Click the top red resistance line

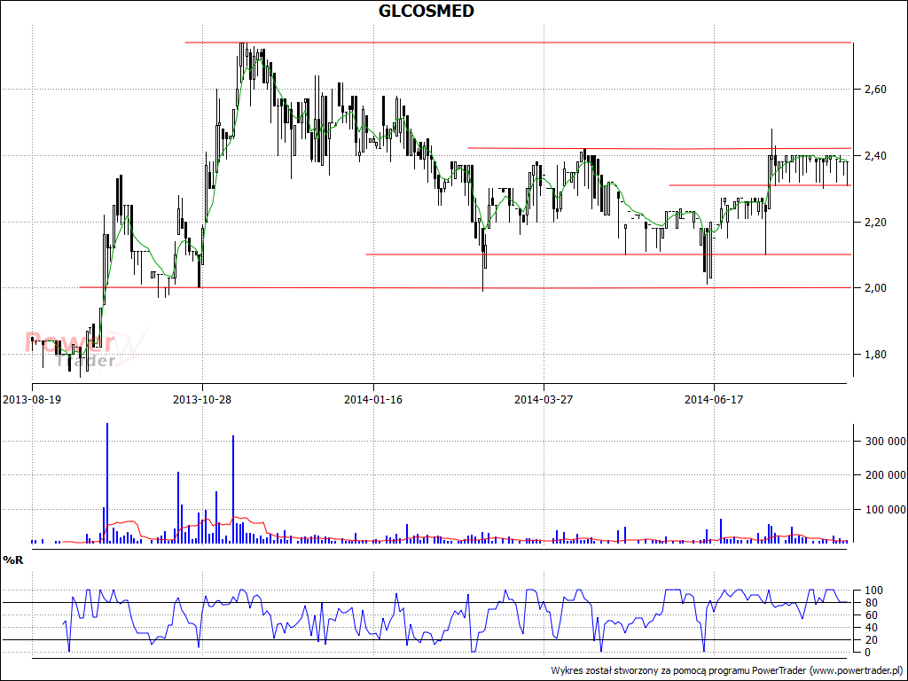(x=518, y=43)
